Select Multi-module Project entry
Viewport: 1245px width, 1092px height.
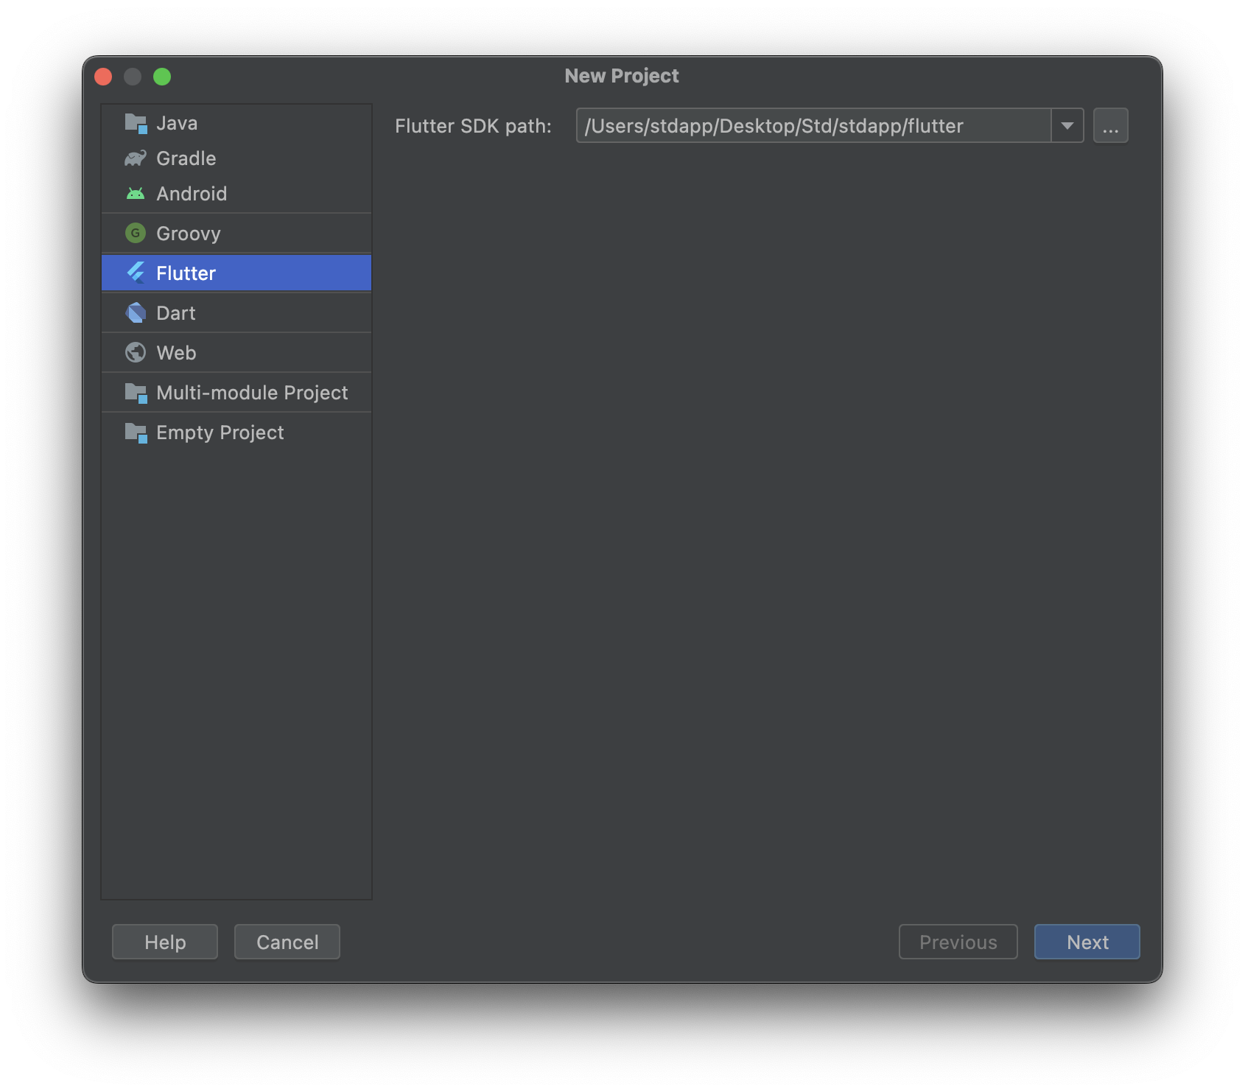[236, 393]
